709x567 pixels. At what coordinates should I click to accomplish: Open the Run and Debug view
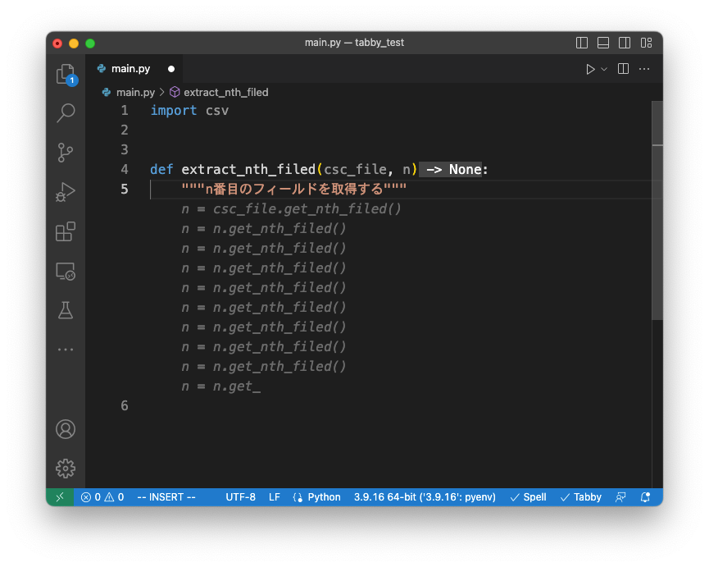(66, 192)
